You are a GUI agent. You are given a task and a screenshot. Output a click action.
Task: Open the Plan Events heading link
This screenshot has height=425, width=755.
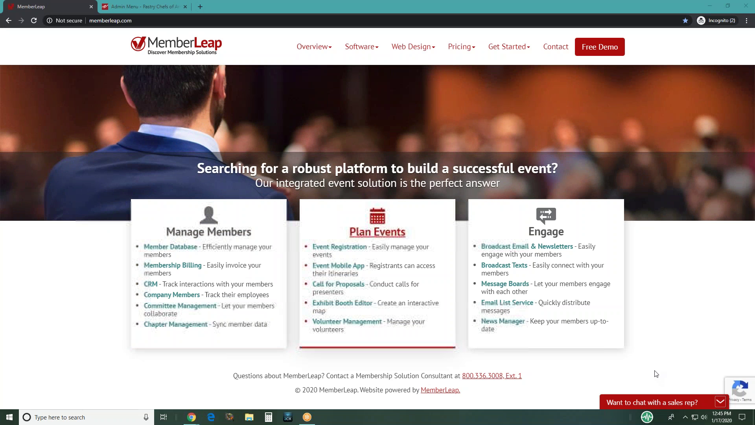tap(377, 232)
